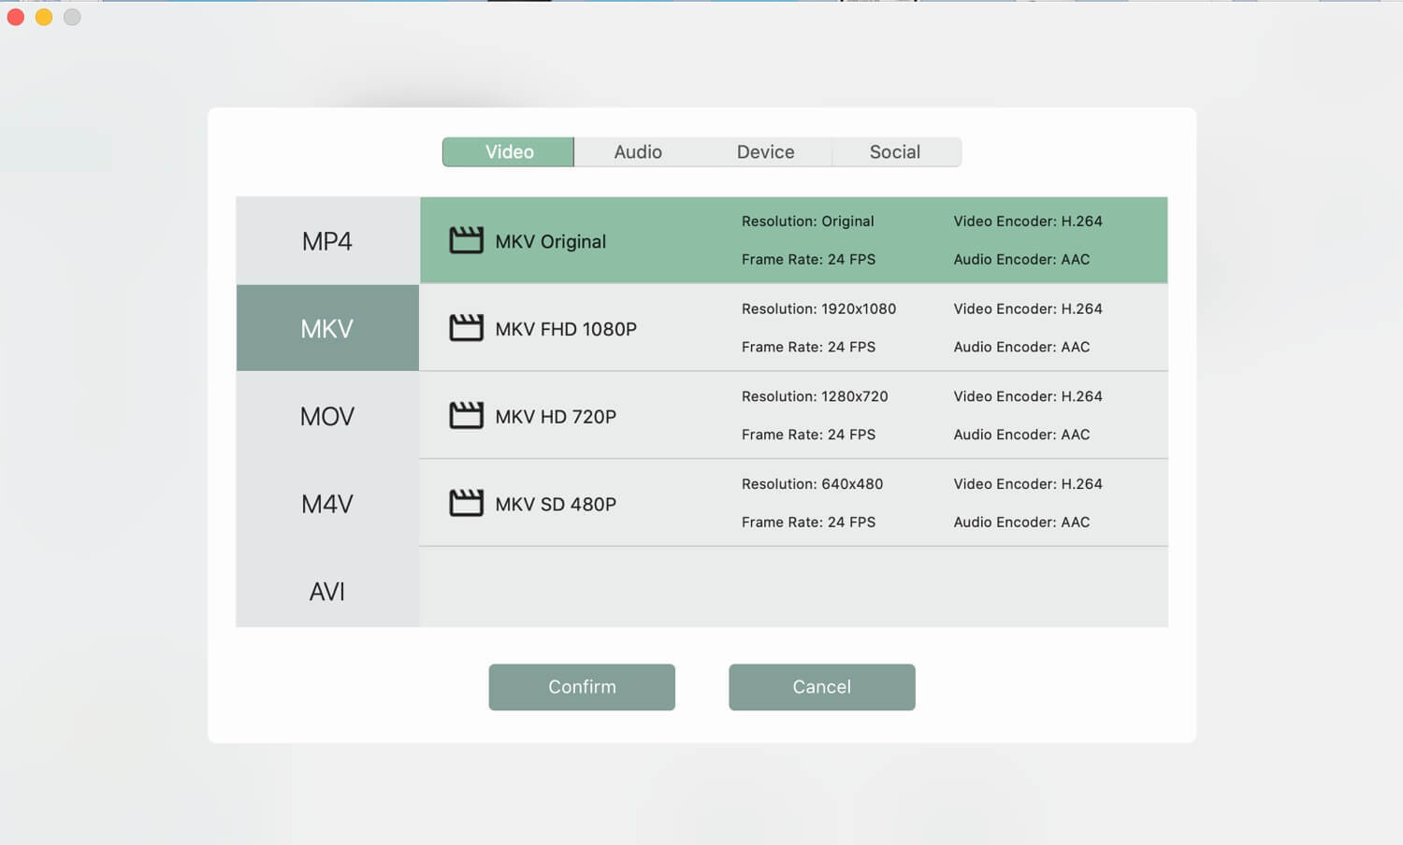Choose the M4V format

pos(327,504)
